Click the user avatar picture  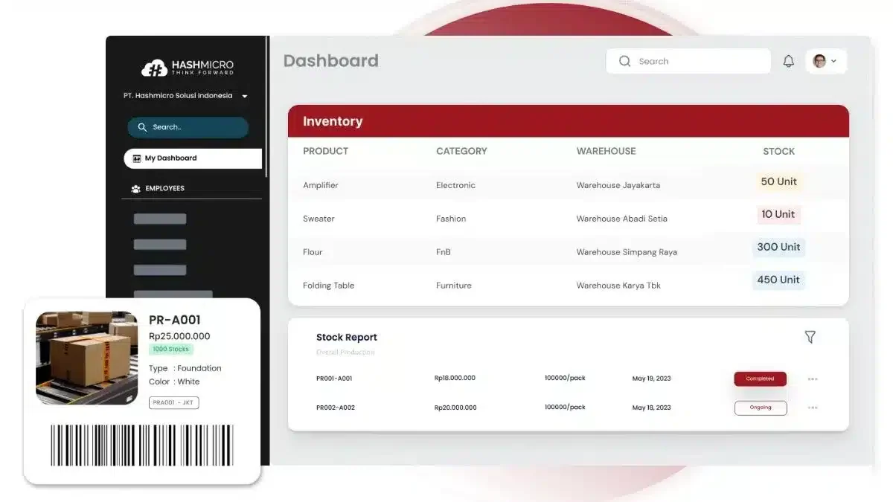819,61
